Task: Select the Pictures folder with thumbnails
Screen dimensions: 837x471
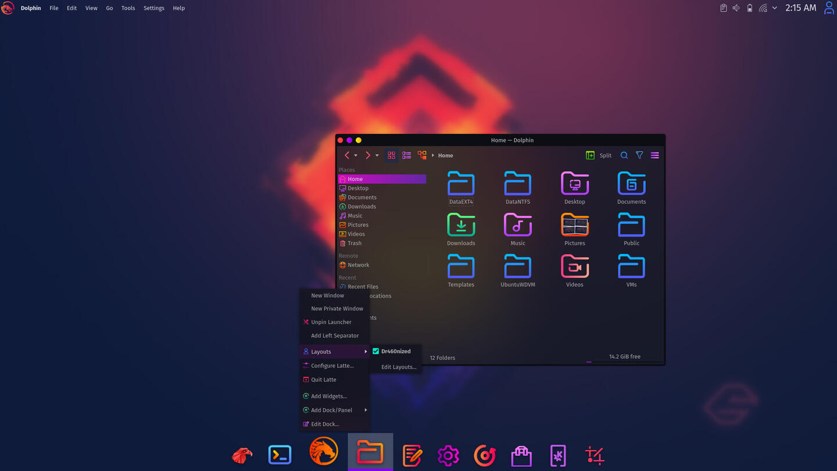Action: (575, 229)
